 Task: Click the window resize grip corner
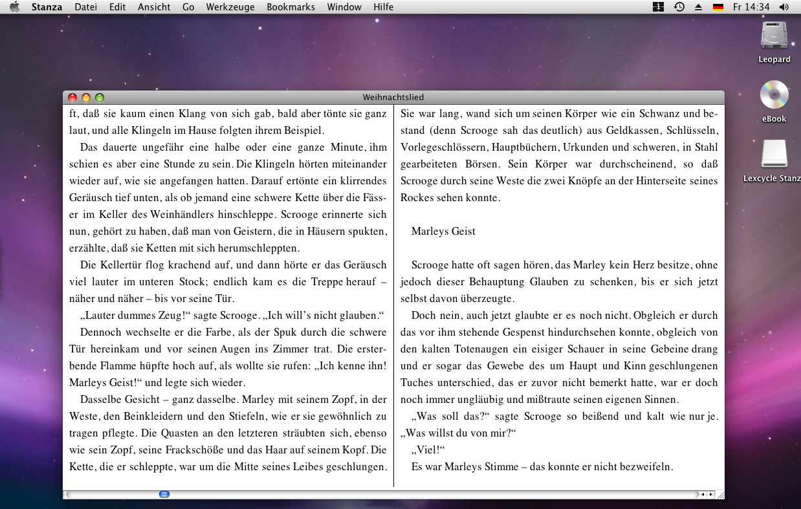point(720,495)
